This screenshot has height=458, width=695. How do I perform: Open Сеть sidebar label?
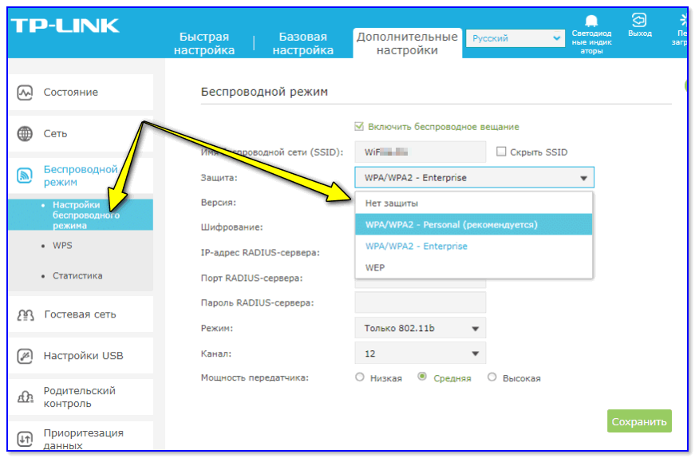[x=55, y=133]
